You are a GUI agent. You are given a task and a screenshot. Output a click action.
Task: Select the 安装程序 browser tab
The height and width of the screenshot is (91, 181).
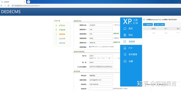tap(13, 2)
